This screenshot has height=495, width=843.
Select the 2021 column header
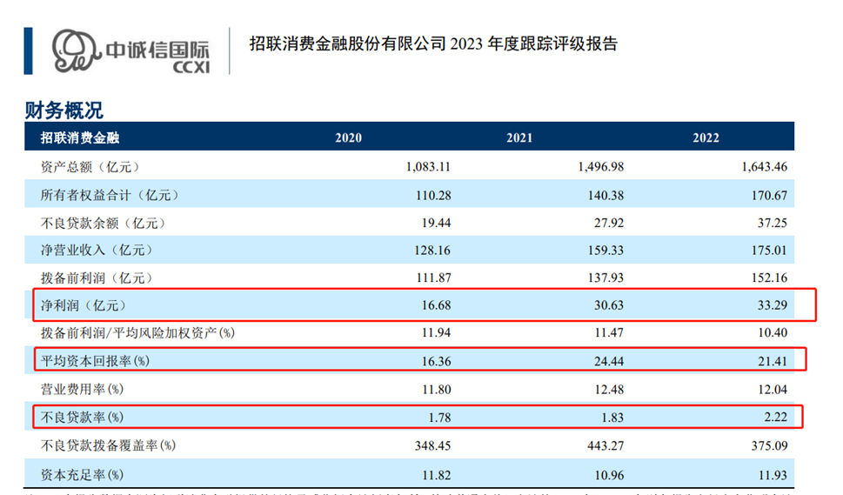click(519, 137)
